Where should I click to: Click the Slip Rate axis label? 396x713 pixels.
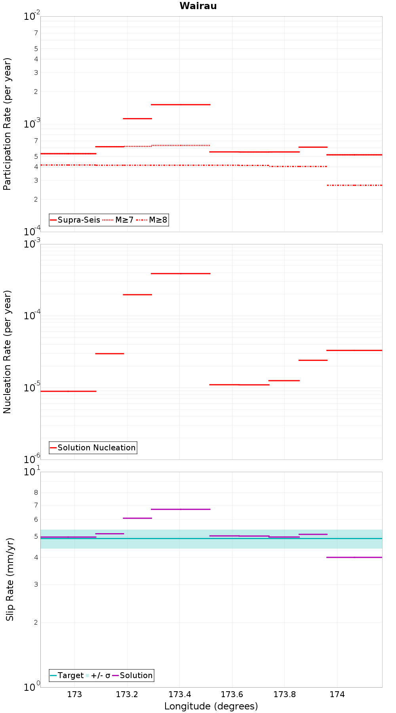(10, 579)
